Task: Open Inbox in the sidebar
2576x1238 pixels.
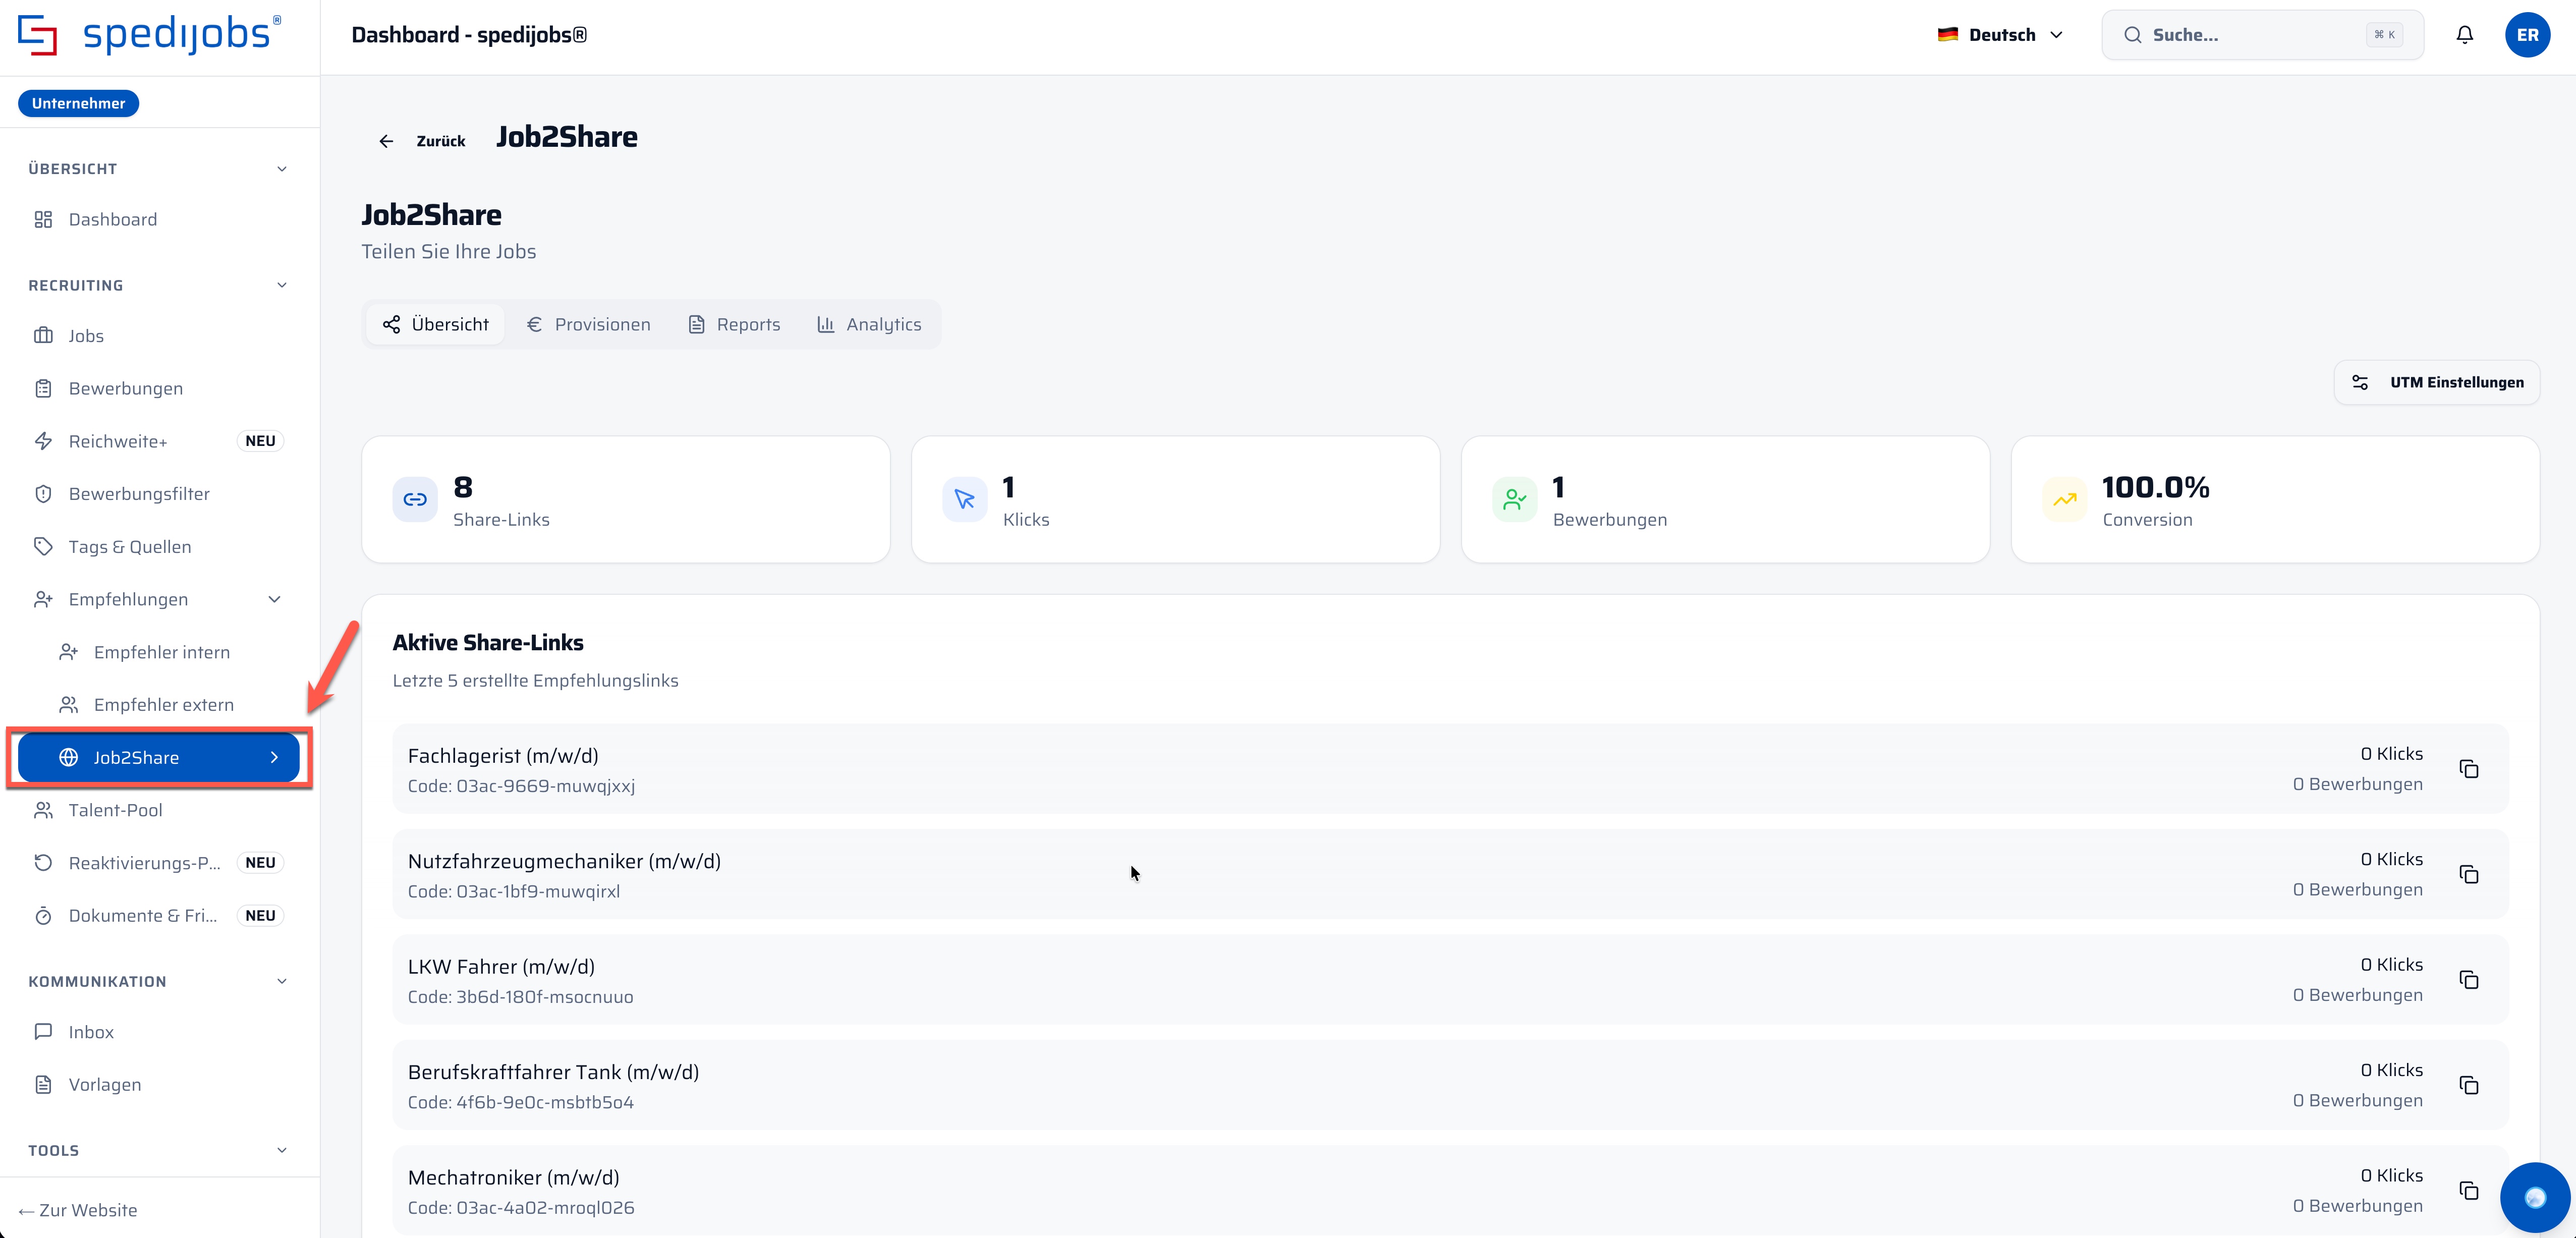Action: pos(159,1032)
